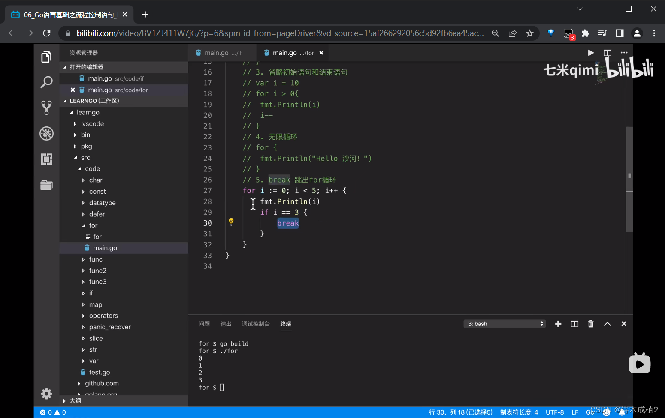Click the share icon in address bar
Screen dimensions: 665x418
(x=513, y=33)
